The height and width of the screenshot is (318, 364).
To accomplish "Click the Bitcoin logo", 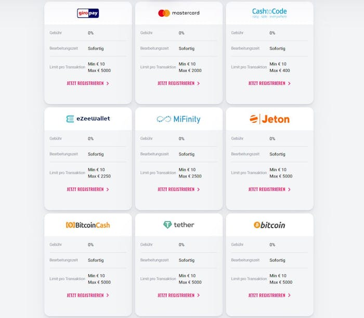I will click(269, 225).
